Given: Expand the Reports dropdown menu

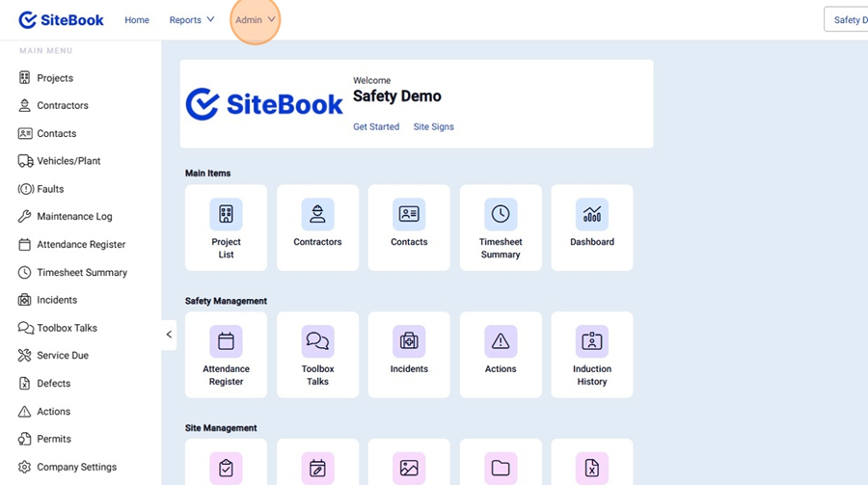Looking at the screenshot, I should [192, 20].
